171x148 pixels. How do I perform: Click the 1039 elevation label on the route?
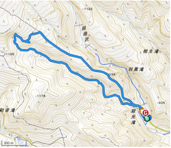pos(111,75)
